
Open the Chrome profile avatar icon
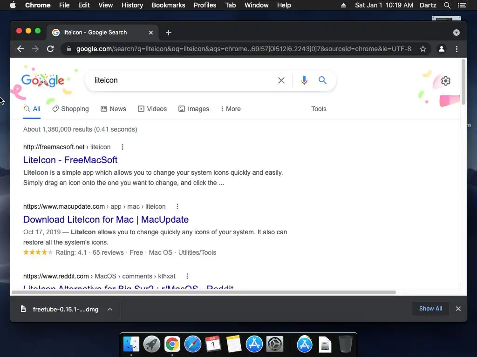tap(442, 49)
